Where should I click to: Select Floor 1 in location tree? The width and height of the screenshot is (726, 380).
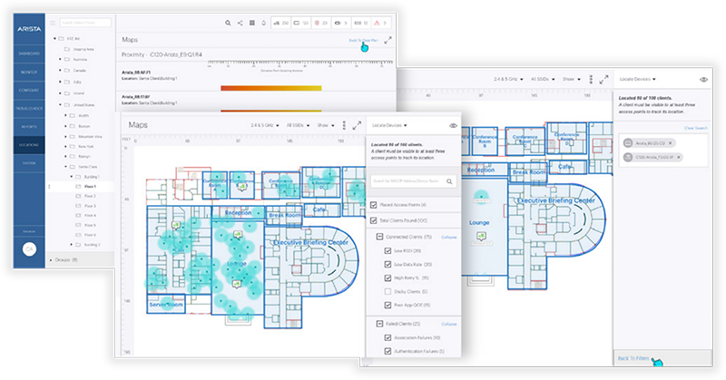point(90,187)
